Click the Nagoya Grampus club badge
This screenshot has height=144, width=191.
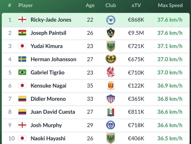coord(111,86)
